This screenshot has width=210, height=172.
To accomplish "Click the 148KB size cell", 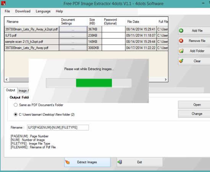I will click(x=95, y=42).
